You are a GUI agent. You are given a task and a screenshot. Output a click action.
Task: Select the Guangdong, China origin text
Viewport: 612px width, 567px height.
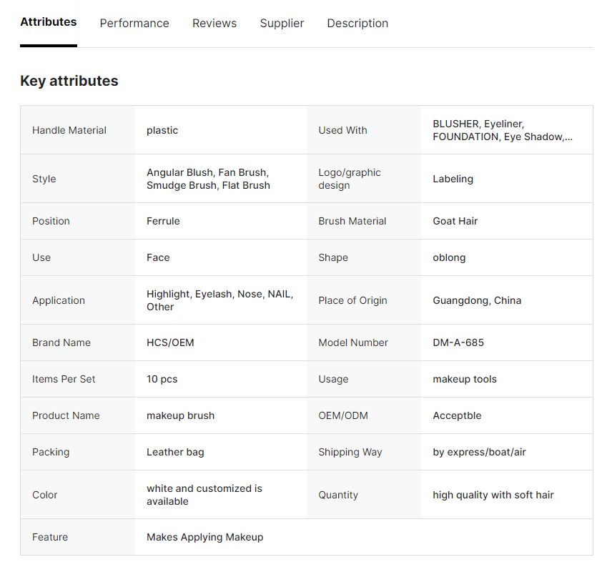tap(476, 300)
